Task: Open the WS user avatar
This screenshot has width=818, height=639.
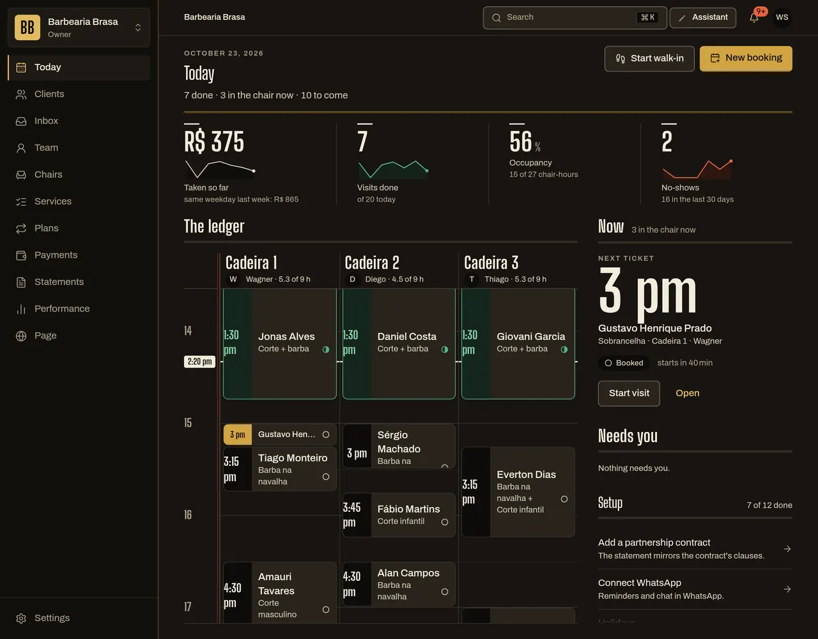Action: point(782,17)
